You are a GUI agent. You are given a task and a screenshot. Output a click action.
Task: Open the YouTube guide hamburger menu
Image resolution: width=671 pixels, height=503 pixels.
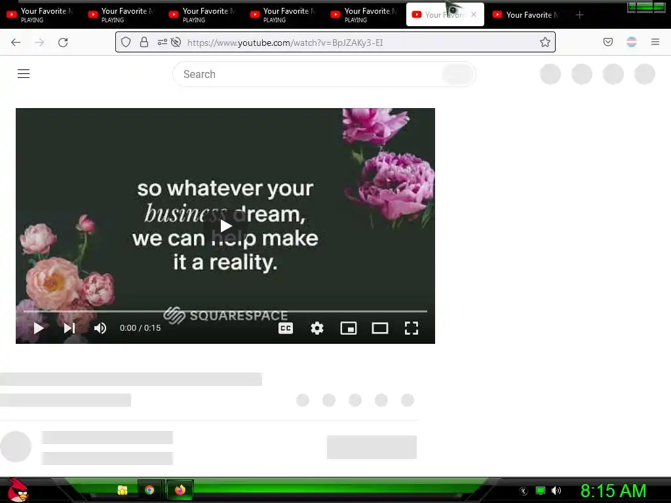pos(24,74)
